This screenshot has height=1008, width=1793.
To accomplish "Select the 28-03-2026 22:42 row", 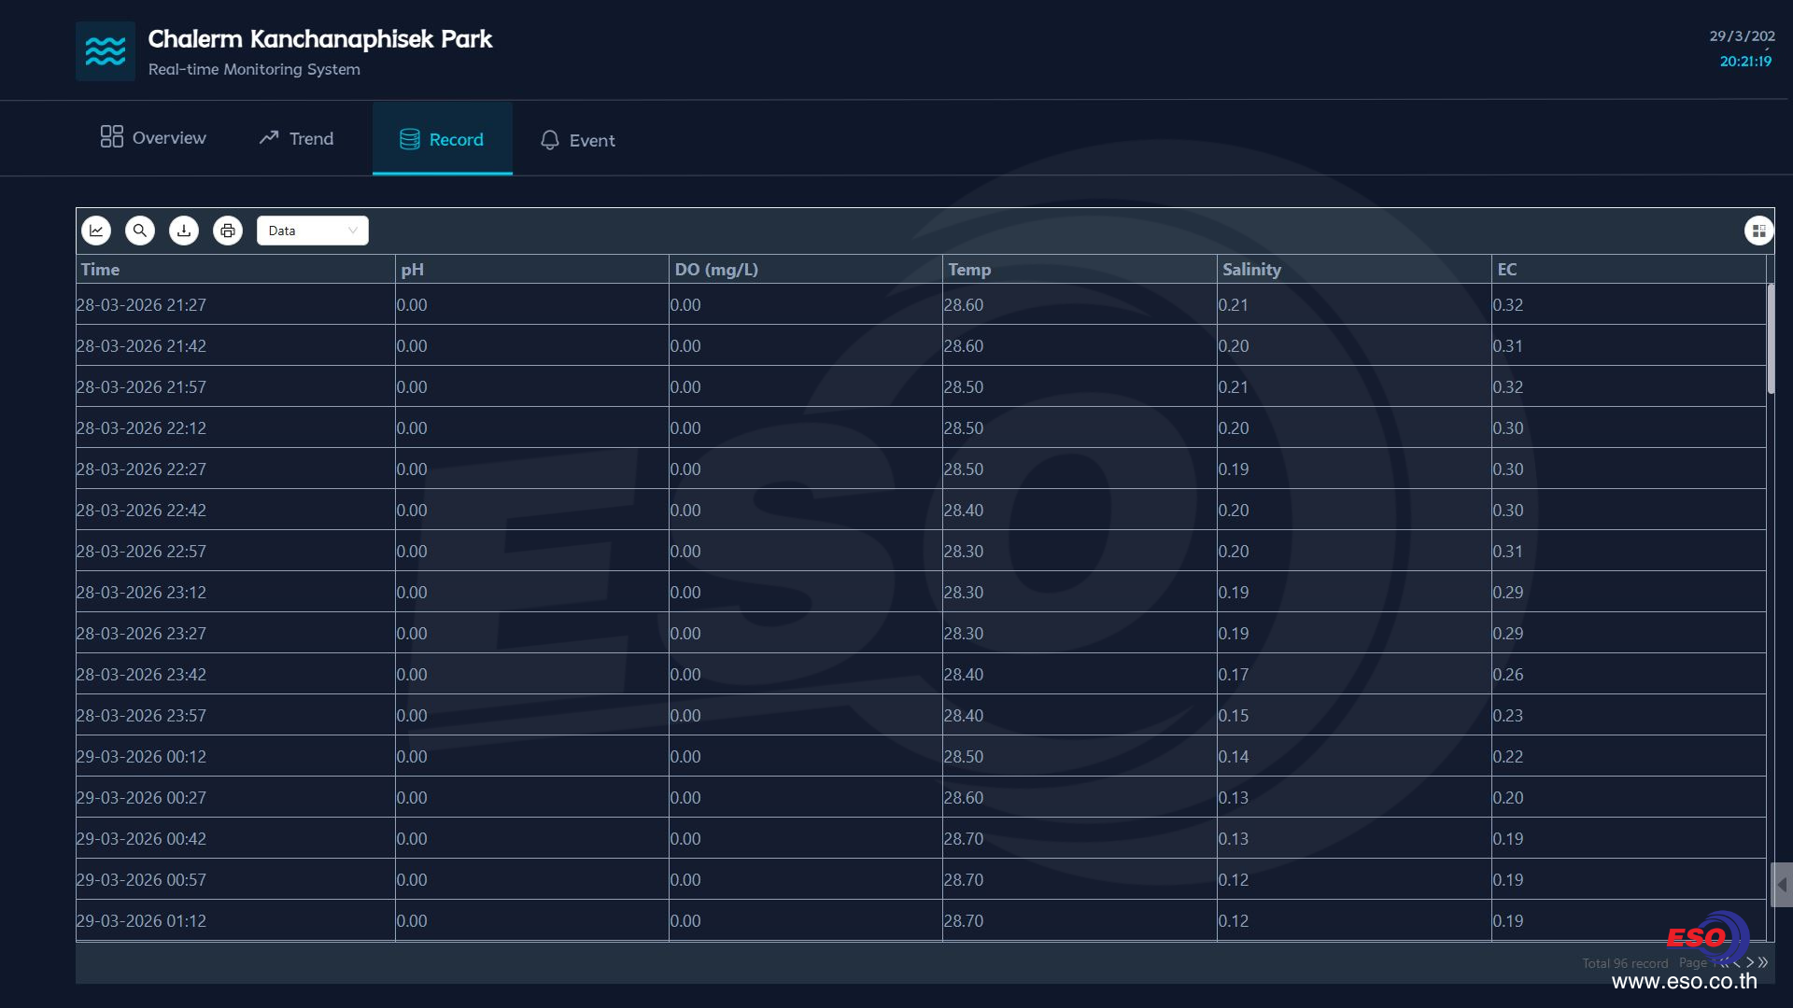I will pyautogui.click(x=141, y=511).
